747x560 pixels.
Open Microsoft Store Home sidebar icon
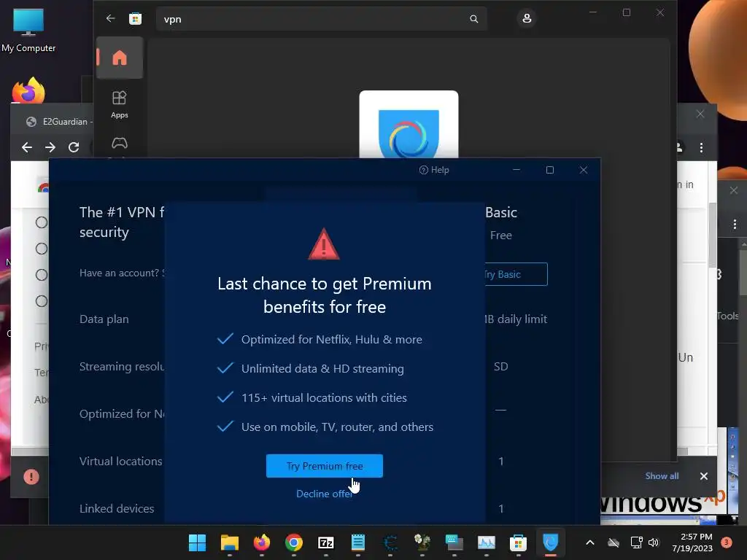pyautogui.click(x=120, y=58)
